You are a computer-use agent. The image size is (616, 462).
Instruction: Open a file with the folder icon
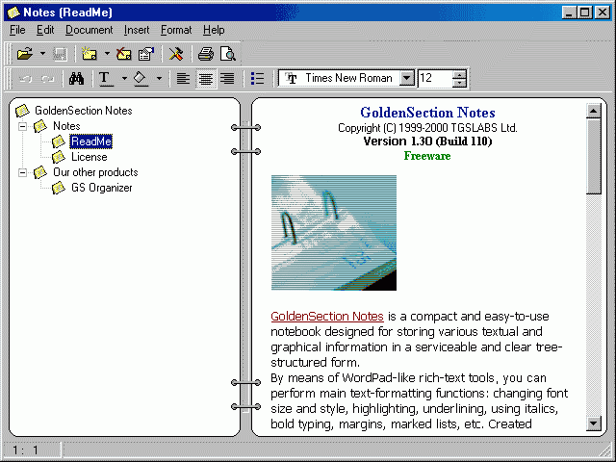tap(25, 54)
